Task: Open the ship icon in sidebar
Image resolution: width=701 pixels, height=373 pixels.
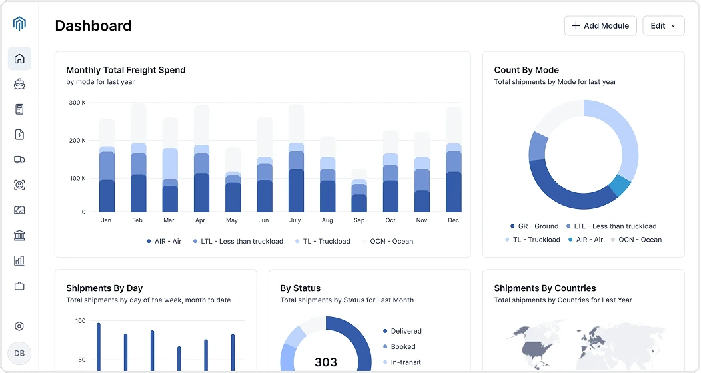Action: click(19, 84)
